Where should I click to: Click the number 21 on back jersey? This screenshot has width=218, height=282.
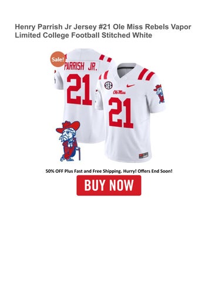coord(79,90)
